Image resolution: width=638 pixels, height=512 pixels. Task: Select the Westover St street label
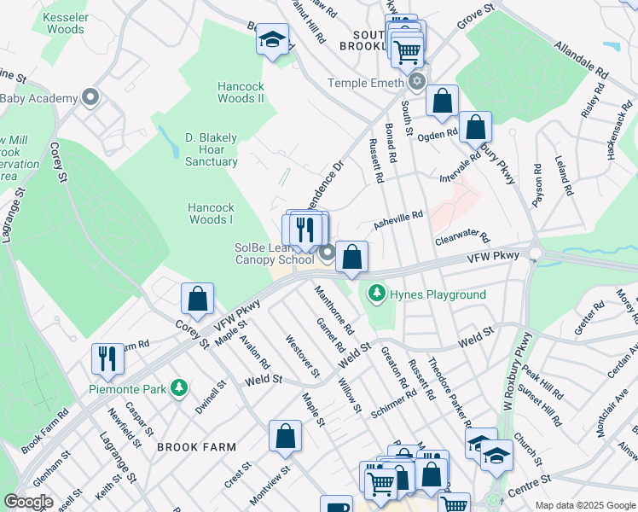point(303,356)
